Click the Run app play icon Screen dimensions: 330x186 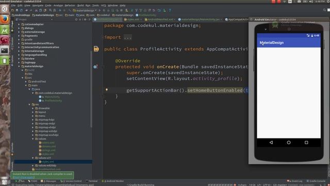click(x=100, y=10)
